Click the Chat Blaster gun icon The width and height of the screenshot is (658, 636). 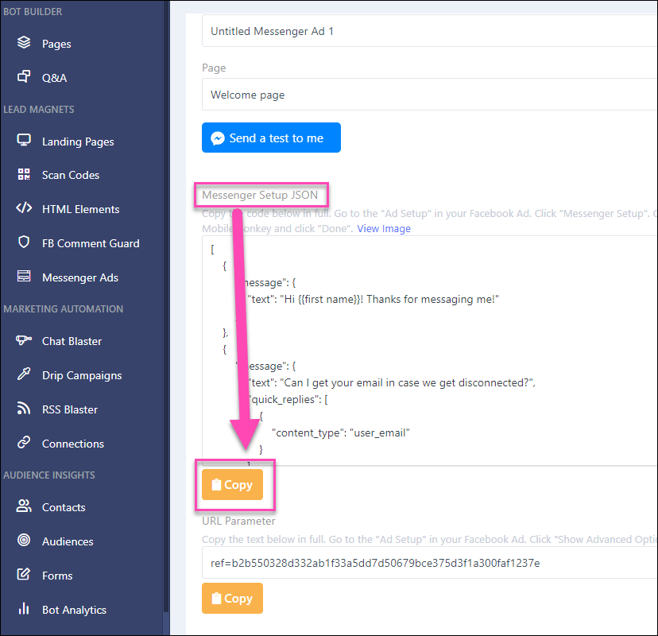(x=24, y=339)
